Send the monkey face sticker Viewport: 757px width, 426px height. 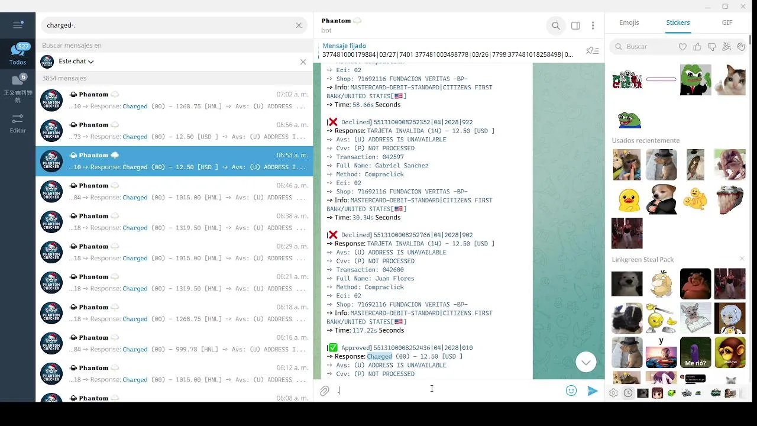[730, 353]
